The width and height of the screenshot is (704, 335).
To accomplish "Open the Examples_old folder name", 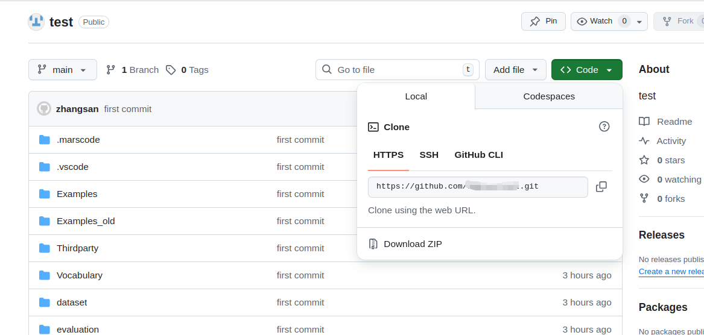I will pos(86,221).
